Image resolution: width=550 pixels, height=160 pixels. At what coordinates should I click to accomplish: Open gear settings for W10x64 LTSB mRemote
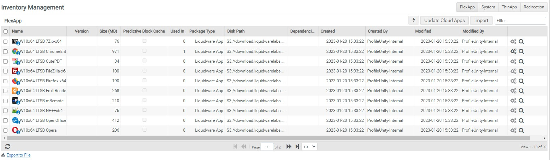point(513,101)
